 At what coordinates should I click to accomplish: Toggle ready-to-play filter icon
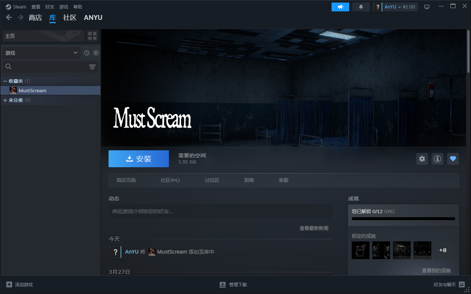coord(96,53)
